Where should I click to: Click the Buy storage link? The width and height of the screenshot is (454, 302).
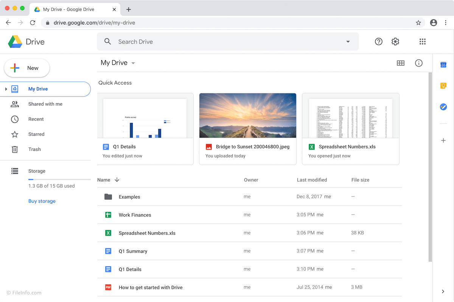42,201
